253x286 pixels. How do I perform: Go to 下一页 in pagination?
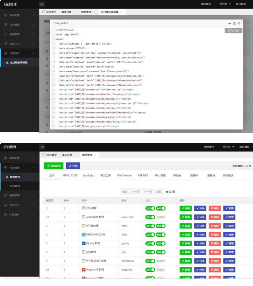coord(148,192)
